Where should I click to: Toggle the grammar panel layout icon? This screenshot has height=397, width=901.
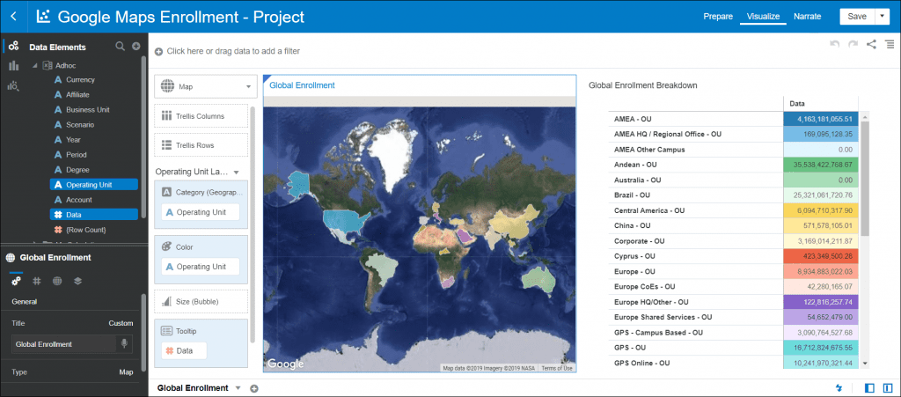point(888,388)
